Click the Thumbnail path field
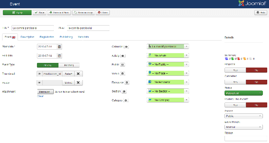 tap(52, 74)
